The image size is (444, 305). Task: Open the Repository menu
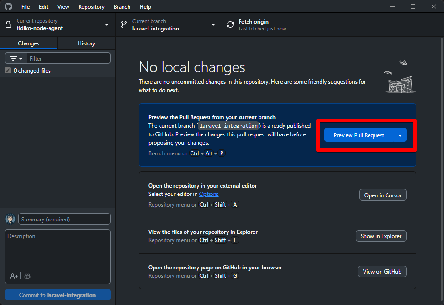coord(91,6)
